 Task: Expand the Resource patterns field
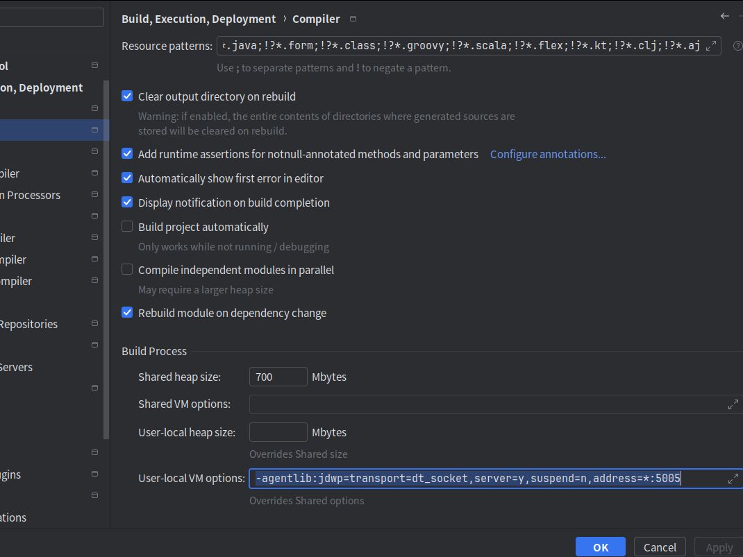pos(711,46)
